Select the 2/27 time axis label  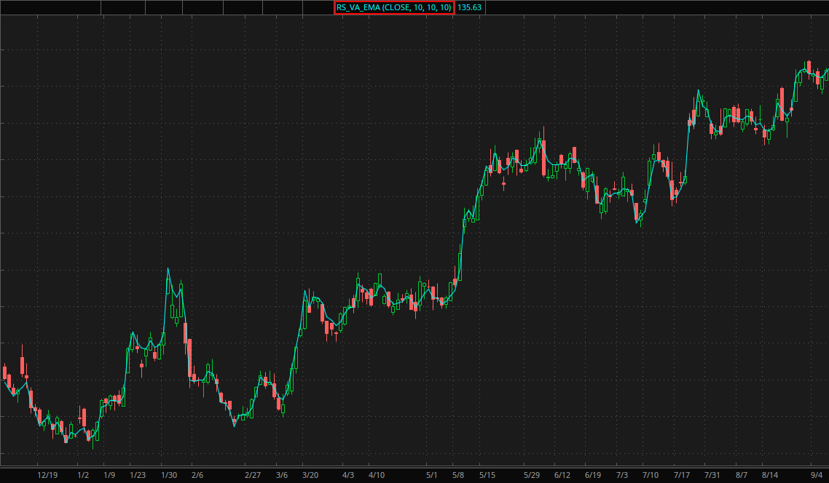point(253,475)
